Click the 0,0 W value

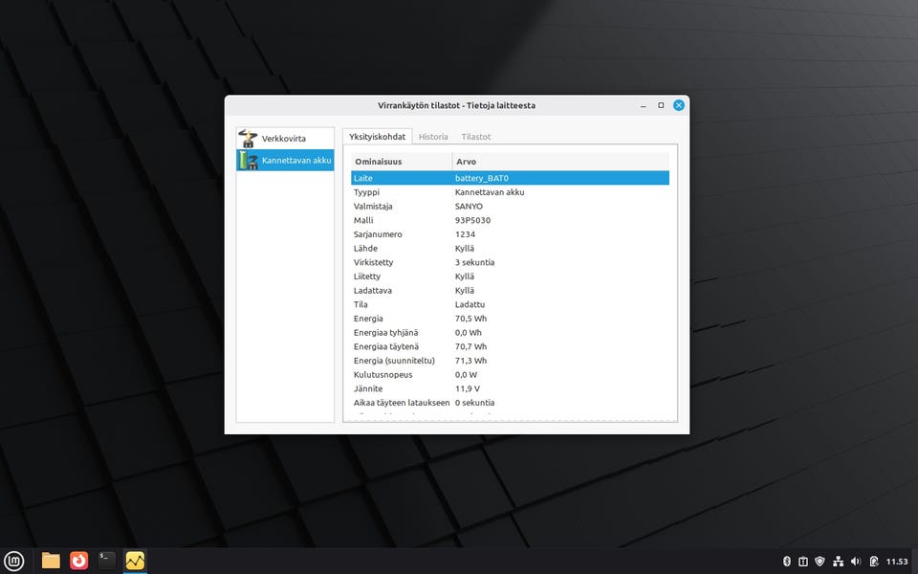coord(466,375)
